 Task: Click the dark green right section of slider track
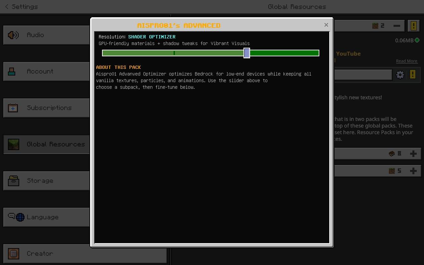coord(284,53)
